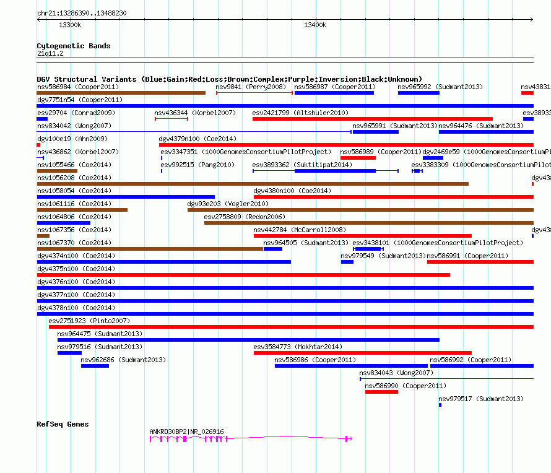Screen dimensions: 551x473
Task: Open the RefSeq Genes track title
Action: point(63,424)
